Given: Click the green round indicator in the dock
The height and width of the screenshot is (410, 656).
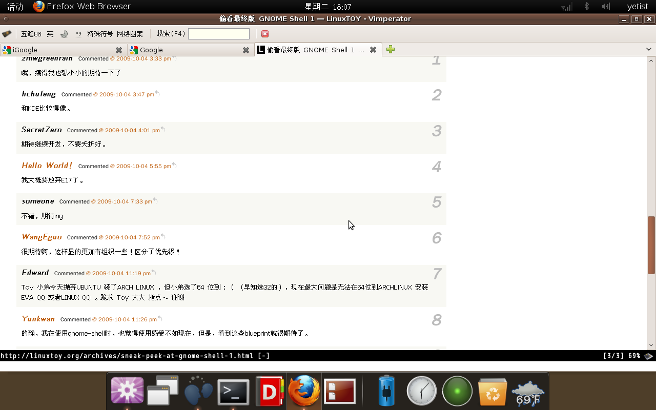Looking at the screenshot, I should point(457,392).
